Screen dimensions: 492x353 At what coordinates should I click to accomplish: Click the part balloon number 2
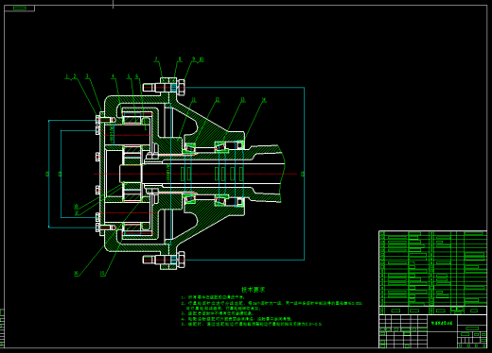75,76
